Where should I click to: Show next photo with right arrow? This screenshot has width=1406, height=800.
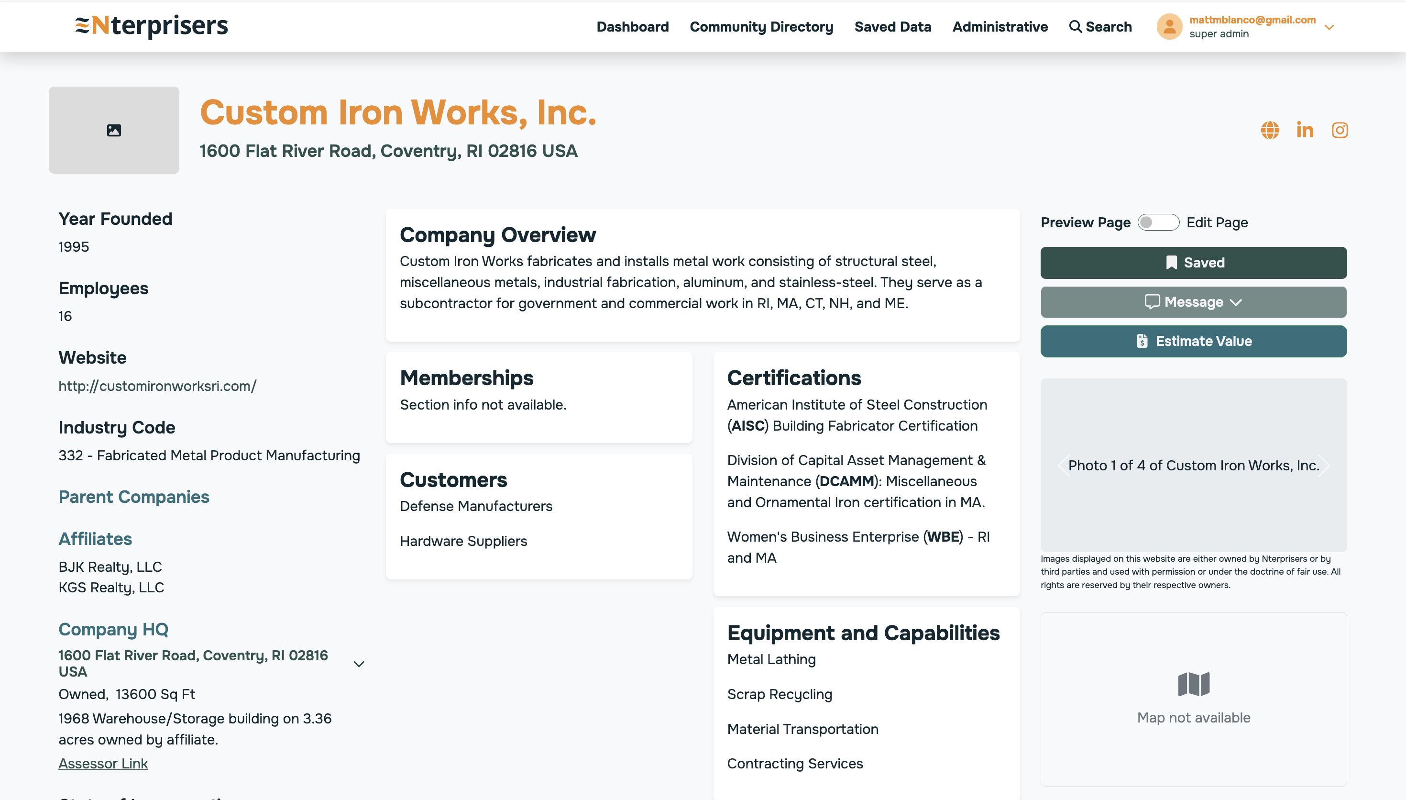(1325, 466)
